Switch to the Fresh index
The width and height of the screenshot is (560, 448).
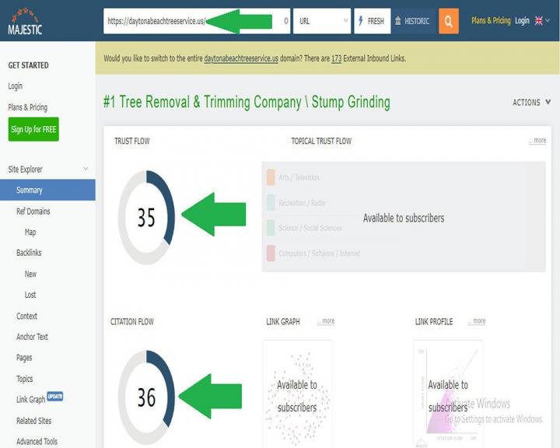coord(372,21)
